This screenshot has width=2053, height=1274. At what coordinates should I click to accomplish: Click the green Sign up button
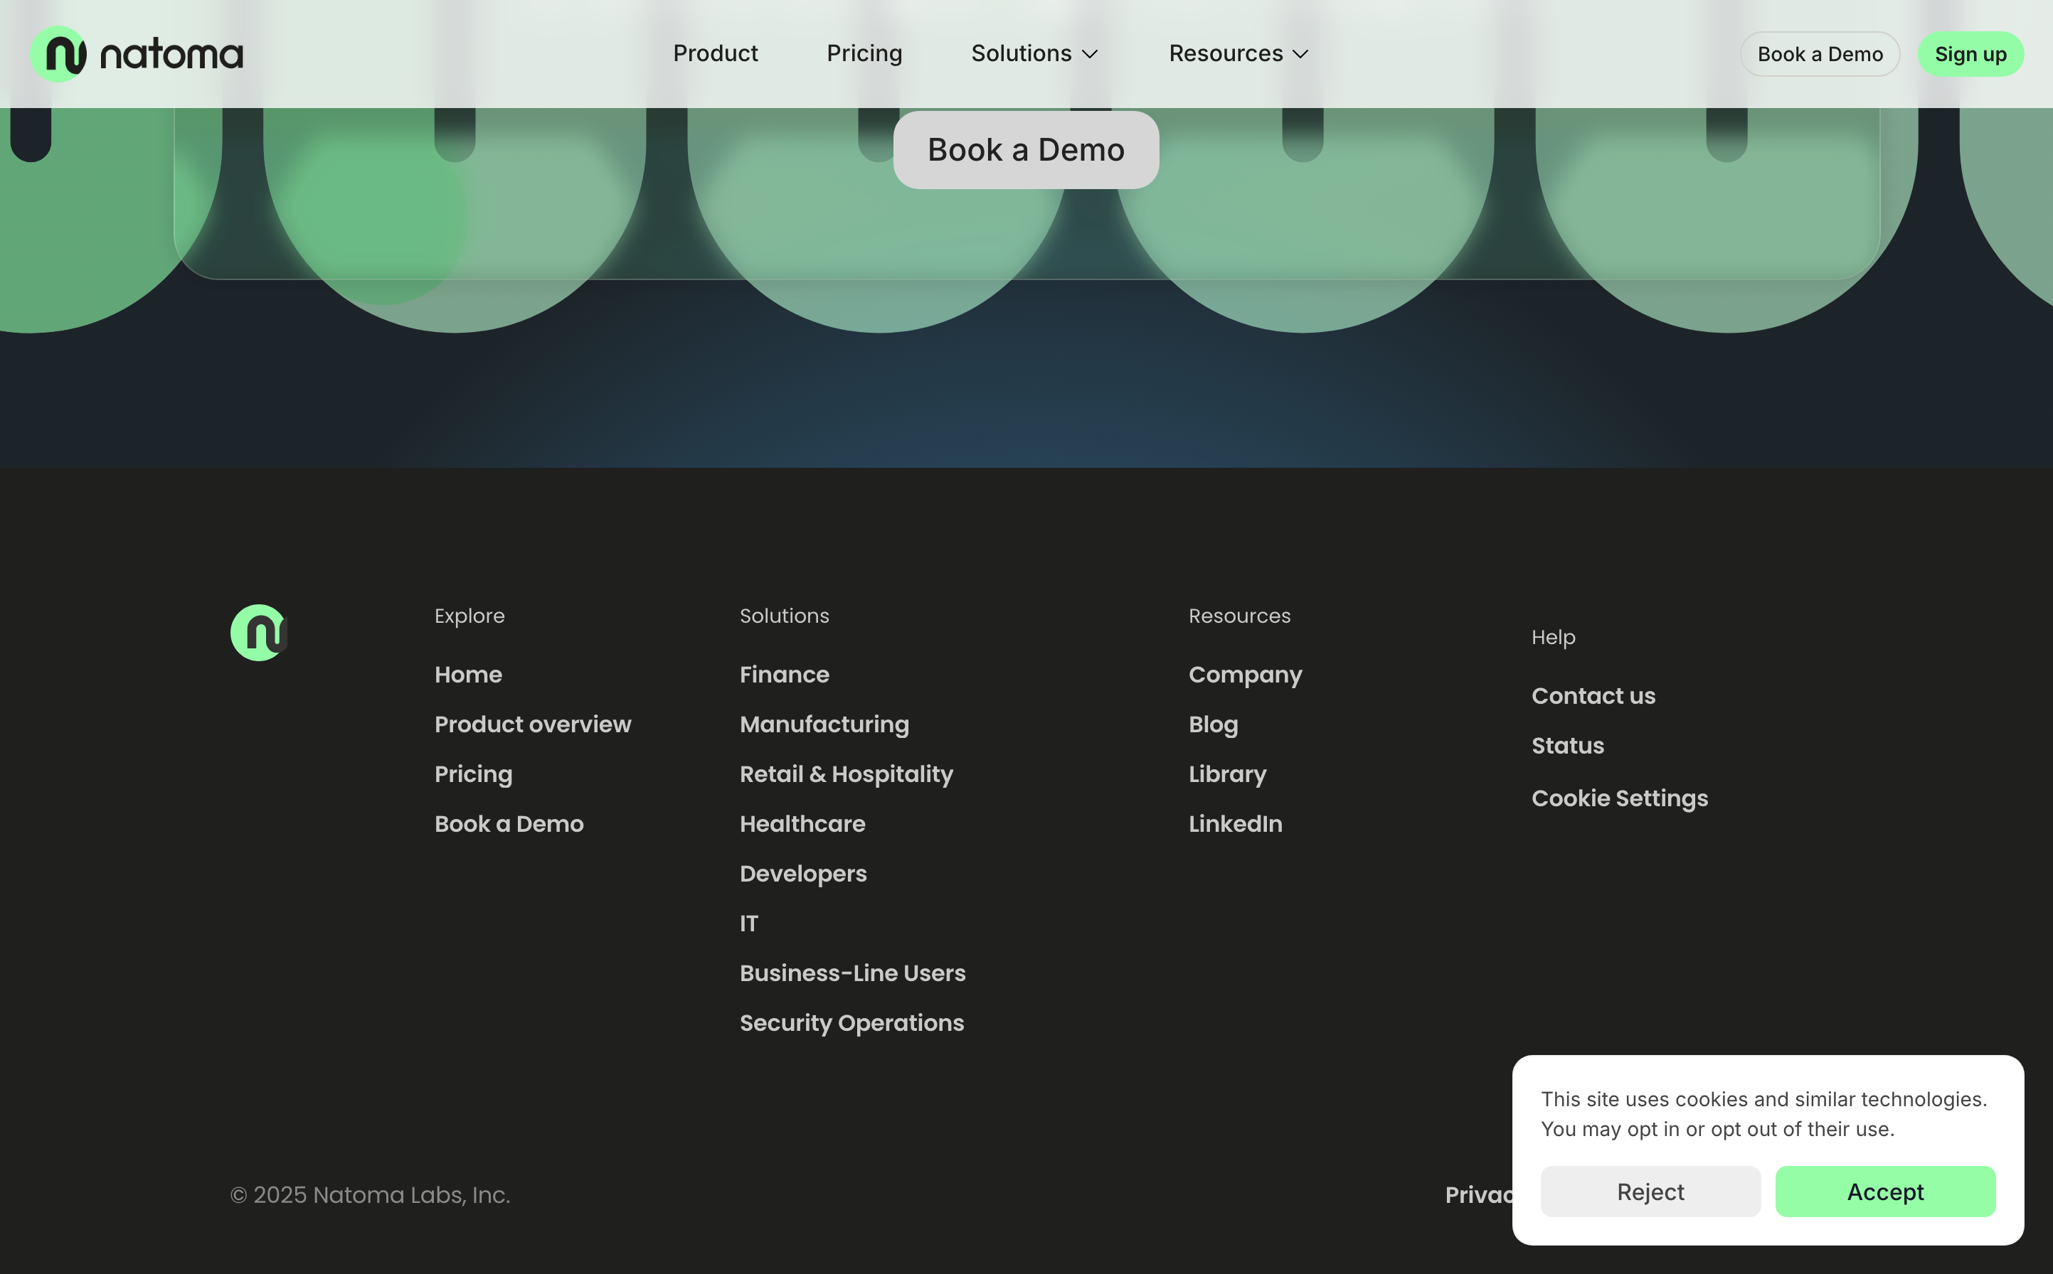point(1970,54)
